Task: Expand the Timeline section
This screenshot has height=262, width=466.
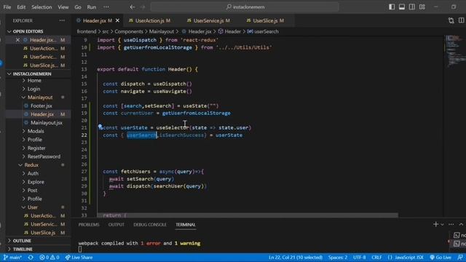Action: (x=23, y=249)
